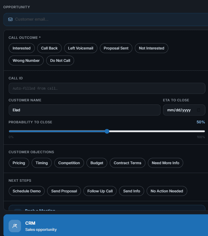Open the calendar picker icon in ETA field
Viewport: 208px width, 236px height.
click(x=199, y=110)
